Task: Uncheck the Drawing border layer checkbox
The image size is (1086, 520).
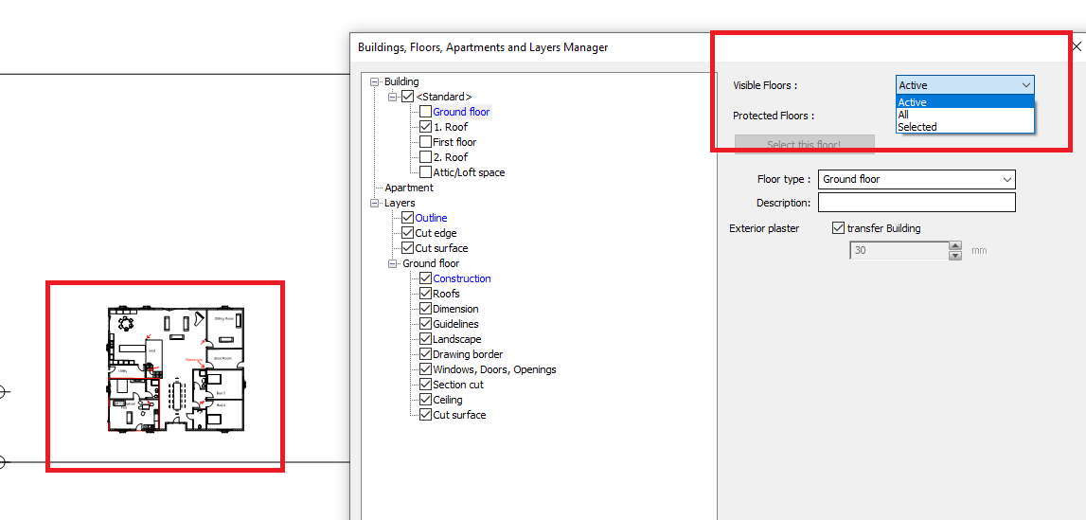Action: tap(425, 355)
